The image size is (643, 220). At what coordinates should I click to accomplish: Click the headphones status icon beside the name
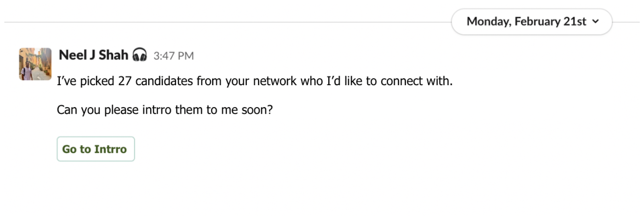pos(139,55)
